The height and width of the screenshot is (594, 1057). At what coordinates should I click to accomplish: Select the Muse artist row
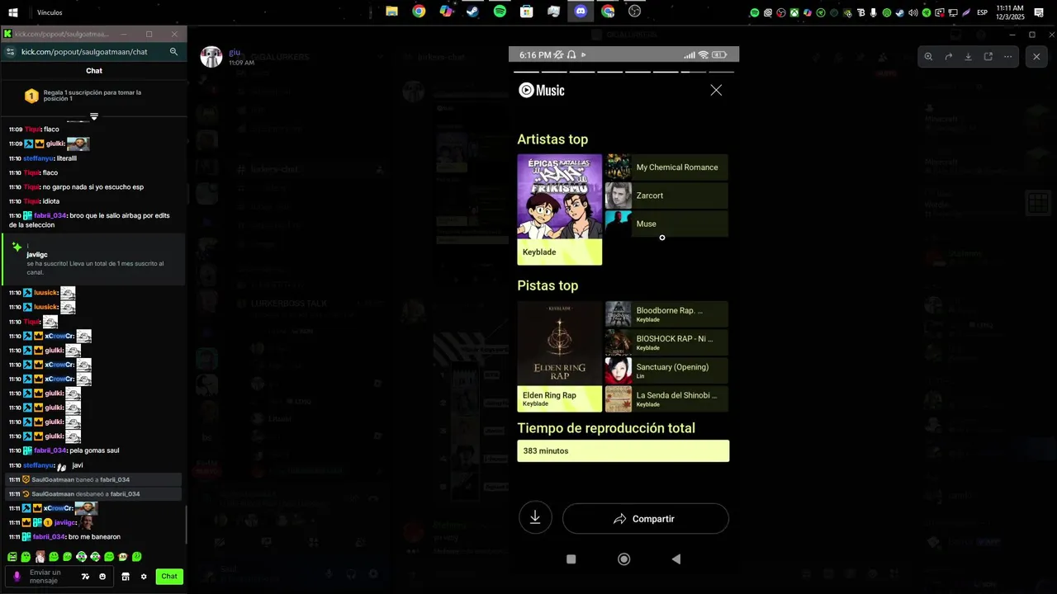pos(666,224)
